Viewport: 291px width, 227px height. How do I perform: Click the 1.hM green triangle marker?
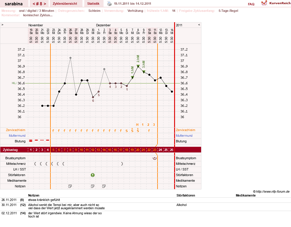click(132, 78)
